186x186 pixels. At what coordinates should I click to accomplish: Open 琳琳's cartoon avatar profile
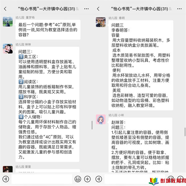8,49
